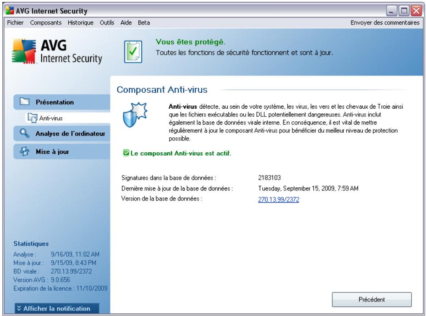This screenshot has width=426, height=316.
Task: Open the Outils menu
Action: pyautogui.click(x=107, y=23)
